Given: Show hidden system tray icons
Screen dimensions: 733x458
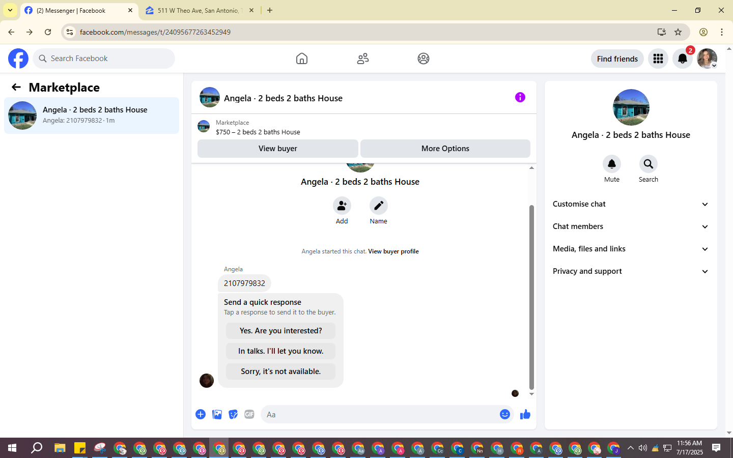Looking at the screenshot, I should point(631,448).
